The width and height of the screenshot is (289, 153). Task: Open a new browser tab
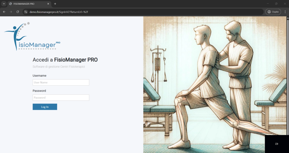pyautogui.click(x=55, y=4)
